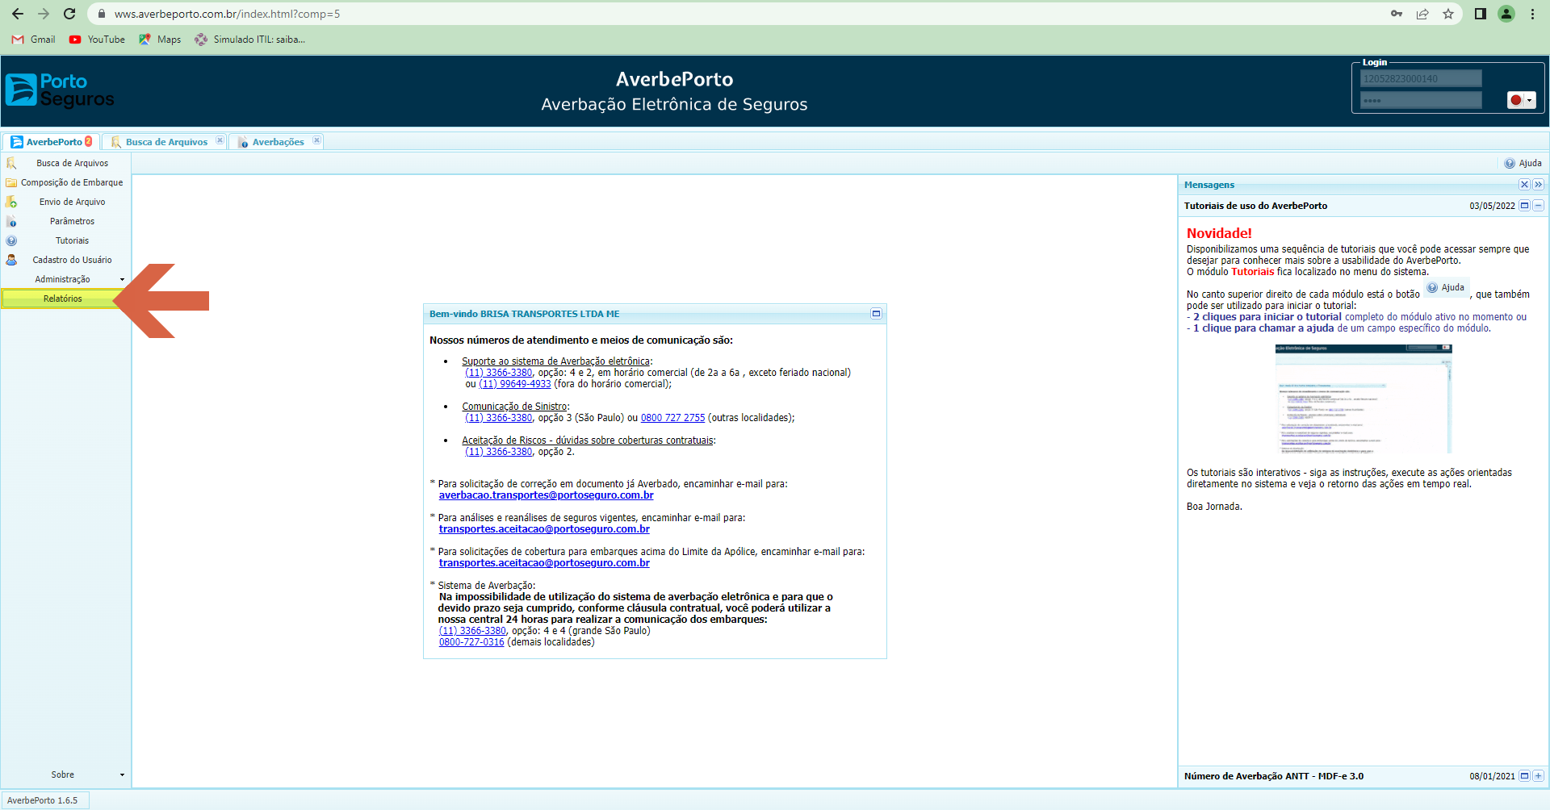Screen dimensions: 1550x810
Task: Open the Simulado ITIL bookmark
Action: [x=250, y=40]
